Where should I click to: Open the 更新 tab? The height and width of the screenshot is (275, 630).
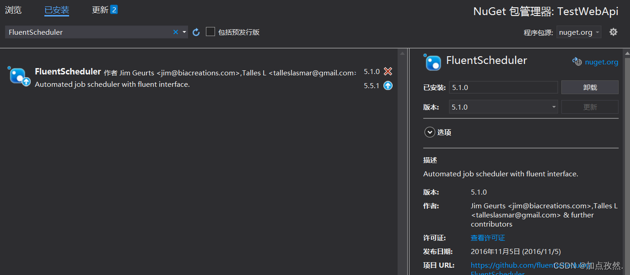[x=100, y=10]
